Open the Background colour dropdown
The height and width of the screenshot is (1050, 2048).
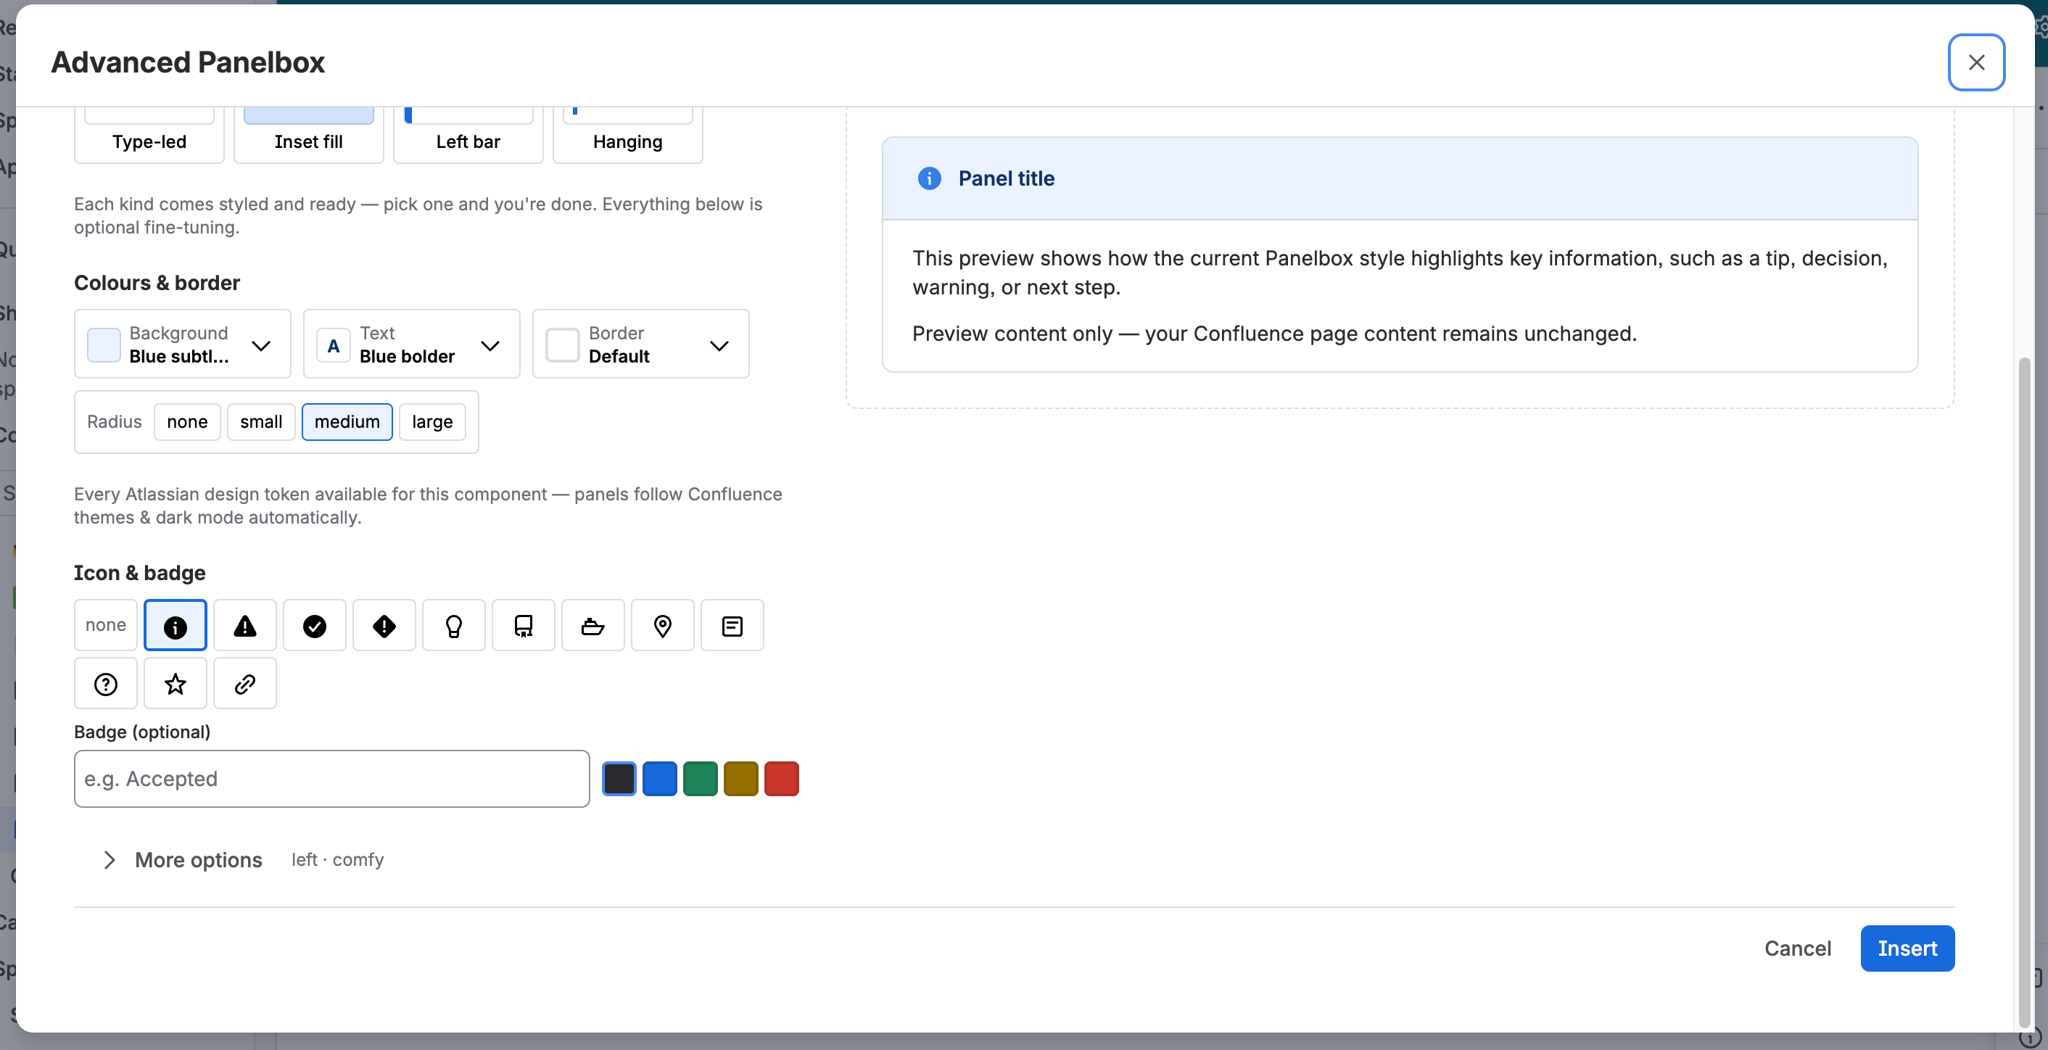[x=182, y=344]
